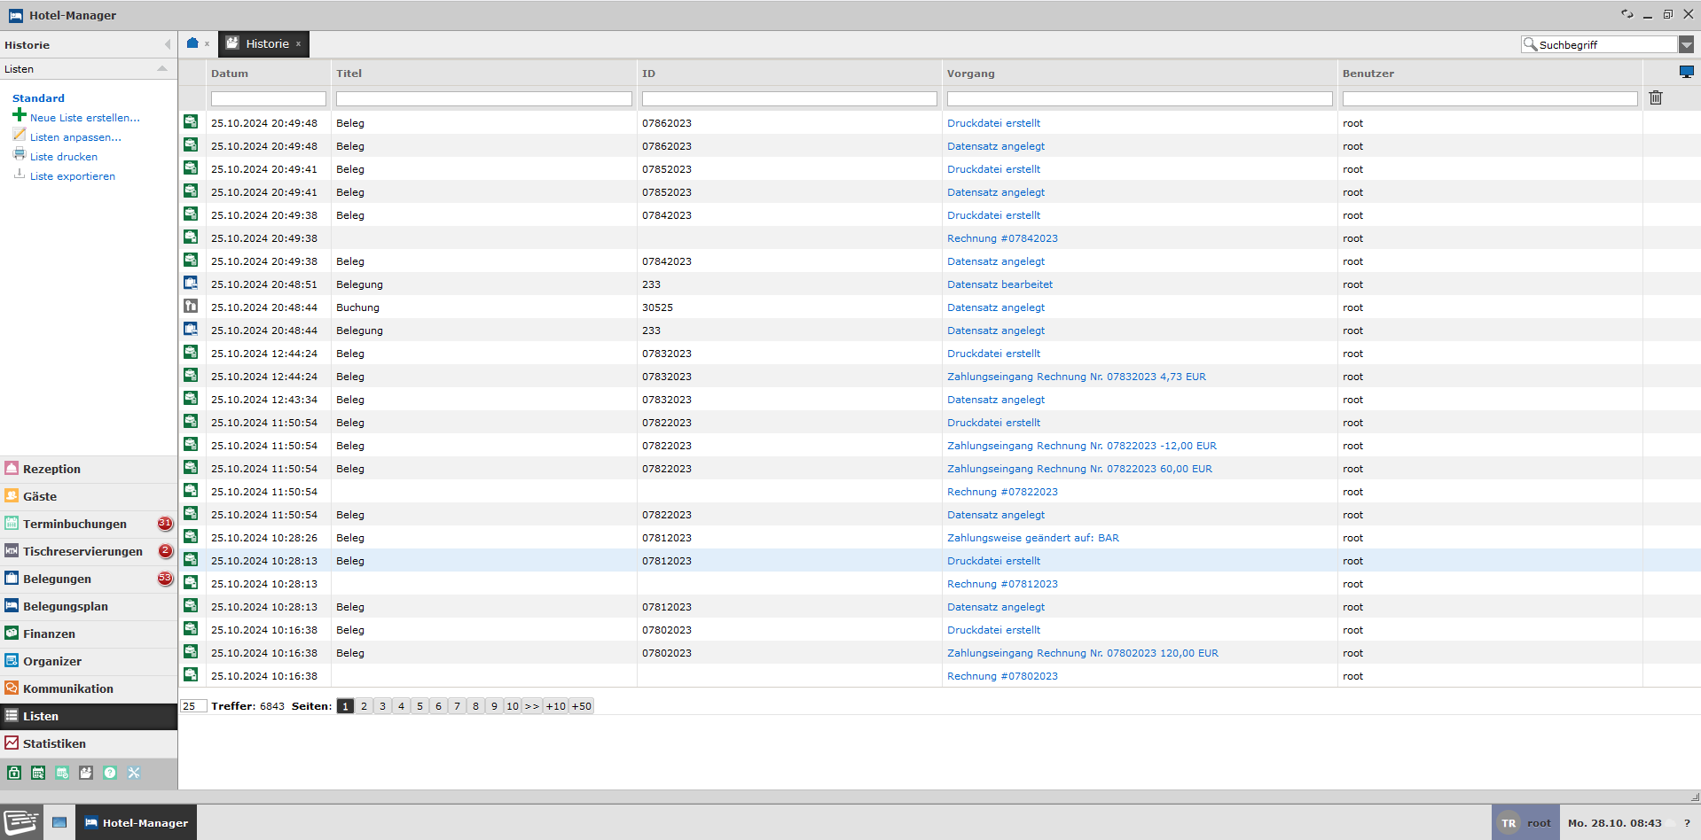Collapse the Listen section arrow
The height and width of the screenshot is (840, 1701).
coord(162,69)
